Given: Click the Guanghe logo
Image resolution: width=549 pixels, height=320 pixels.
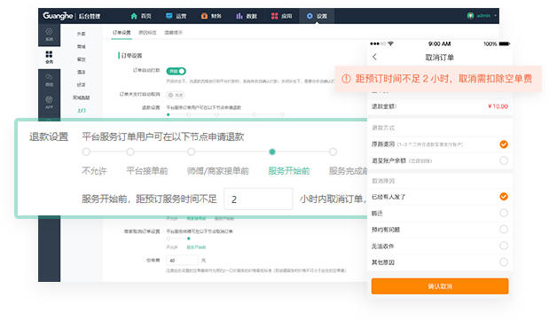Looking at the screenshot, I should tap(58, 16).
